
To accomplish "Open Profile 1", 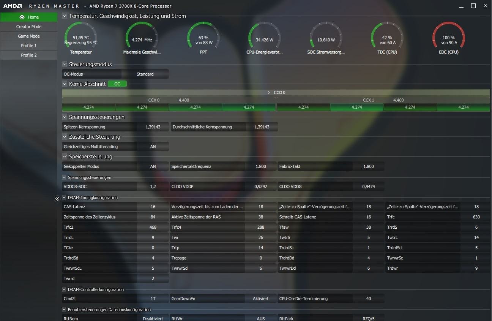I will [x=28, y=46].
